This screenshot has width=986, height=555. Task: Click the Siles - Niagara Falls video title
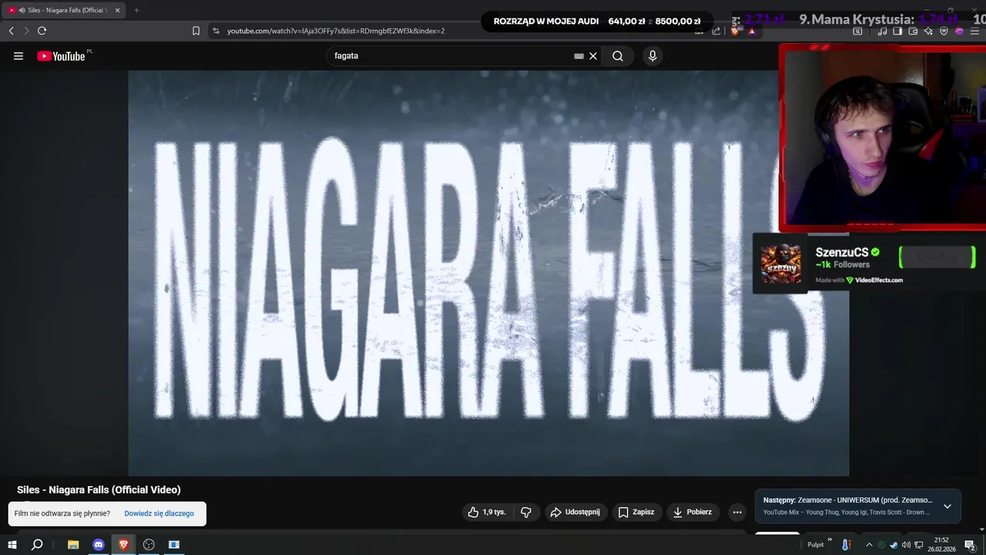[x=99, y=489]
